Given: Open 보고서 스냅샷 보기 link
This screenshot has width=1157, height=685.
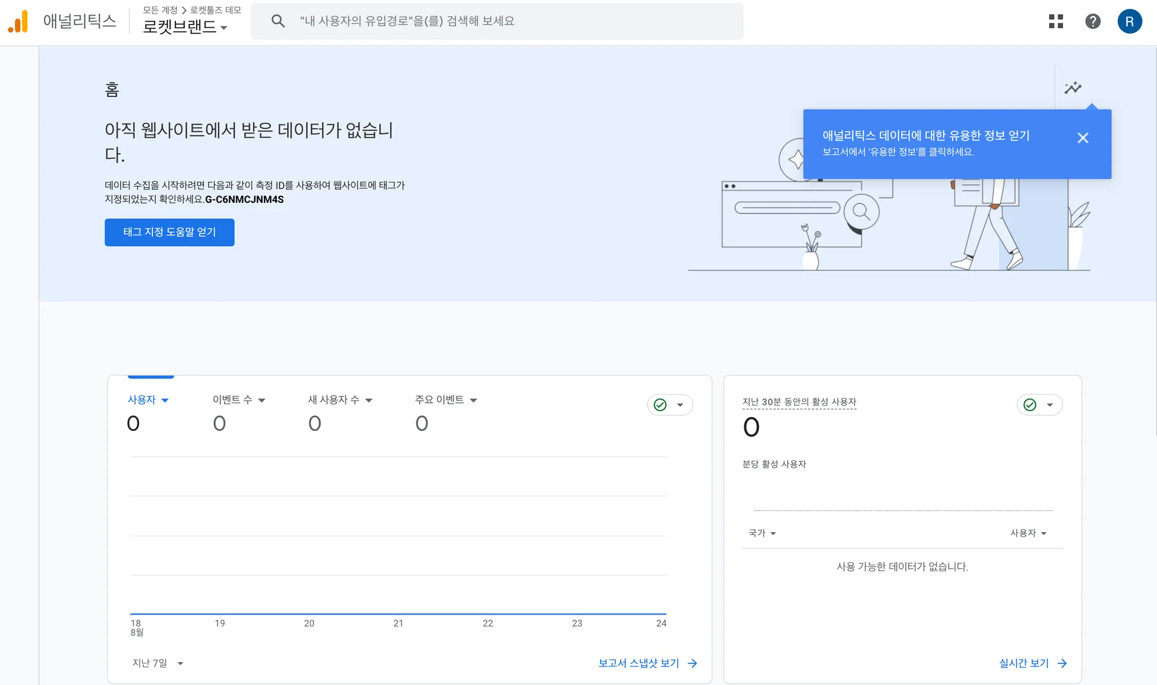Looking at the screenshot, I should pos(638,663).
